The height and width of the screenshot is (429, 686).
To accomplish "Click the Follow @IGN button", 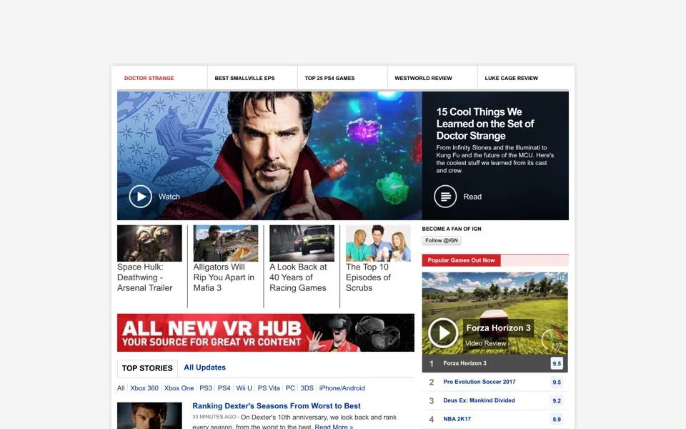I will 442,240.
